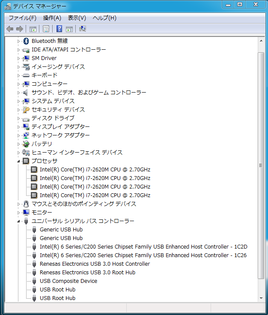Expand the モニター node
Image resolution: width=268 pixels, height=315 pixels.
[18, 213]
